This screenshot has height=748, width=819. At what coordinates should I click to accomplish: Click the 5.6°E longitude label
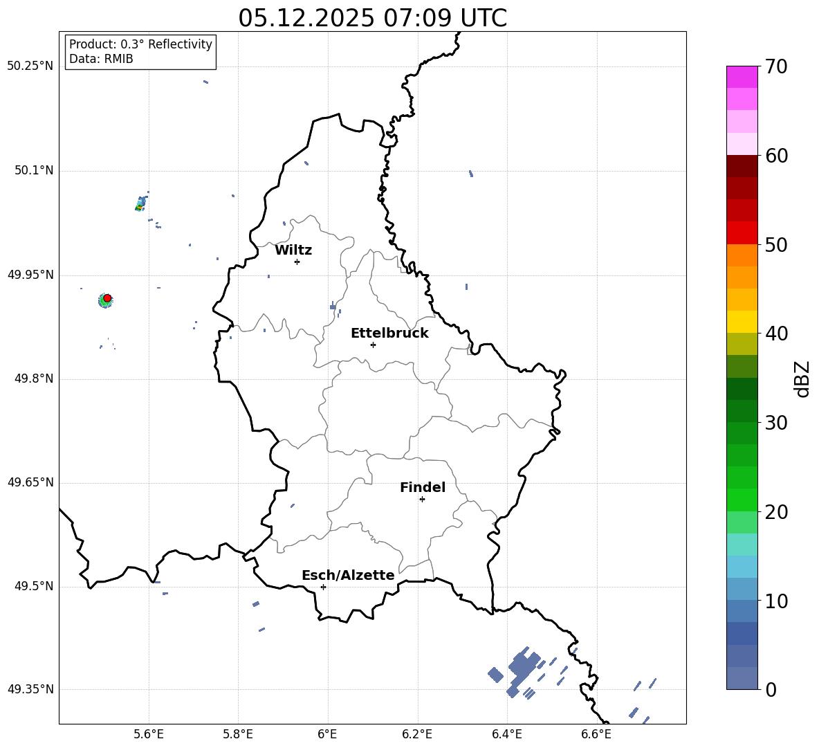click(x=149, y=735)
